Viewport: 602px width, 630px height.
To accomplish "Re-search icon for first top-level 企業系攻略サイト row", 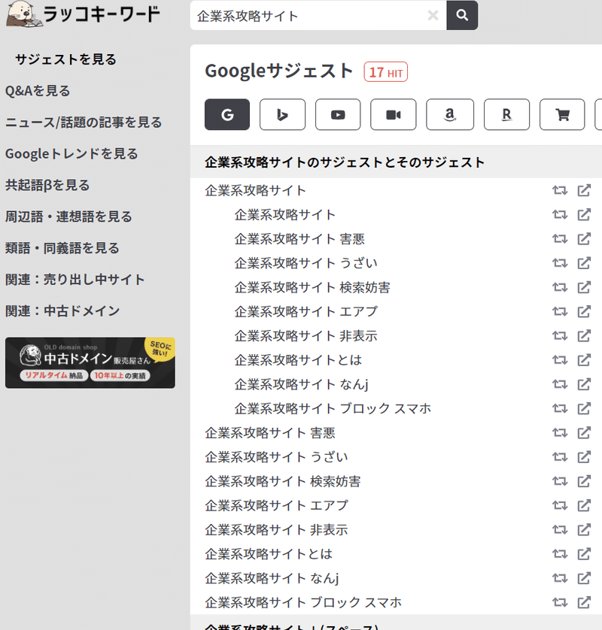I will (x=560, y=190).
